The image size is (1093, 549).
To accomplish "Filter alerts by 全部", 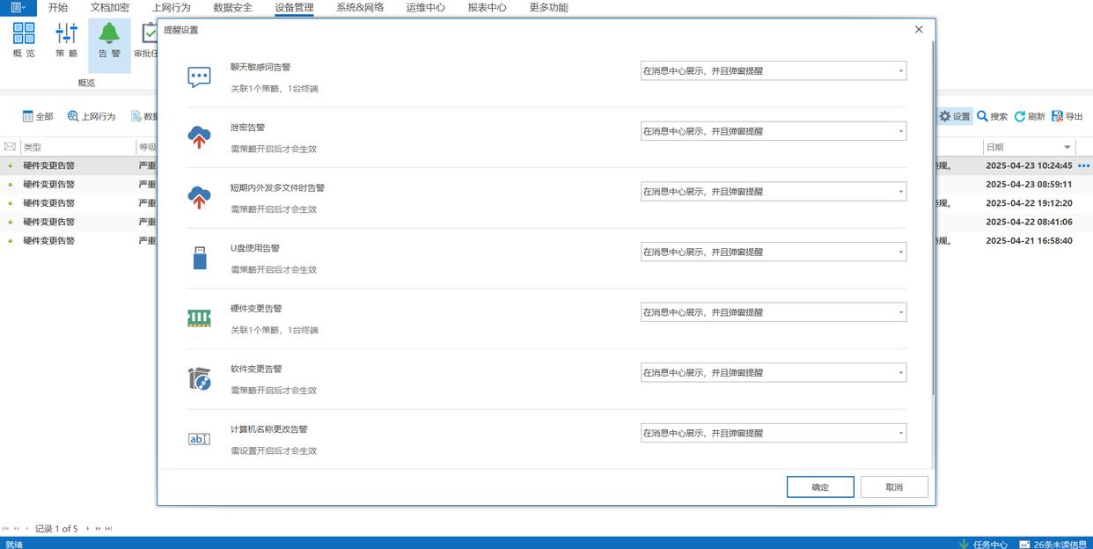I will pos(38,116).
